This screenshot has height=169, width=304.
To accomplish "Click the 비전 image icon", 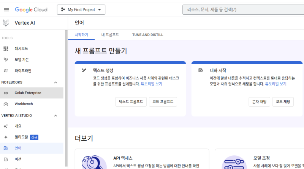I will (6, 159).
